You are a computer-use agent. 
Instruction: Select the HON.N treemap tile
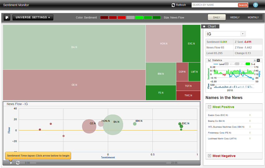pyautogui.click(x=164, y=44)
